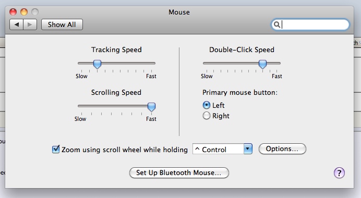Viewport: 361px width, 198px height.
Task: Click the blue dropdown arrow beside Control
Action: point(248,149)
